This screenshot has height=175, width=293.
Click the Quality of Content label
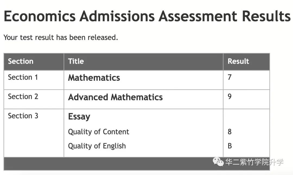[x=98, y=132]
